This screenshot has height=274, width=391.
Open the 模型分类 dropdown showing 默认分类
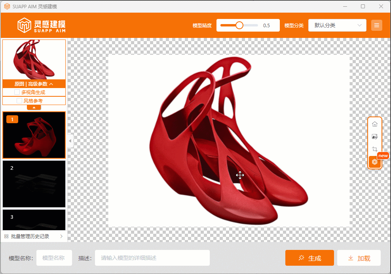tap(337, 25)
